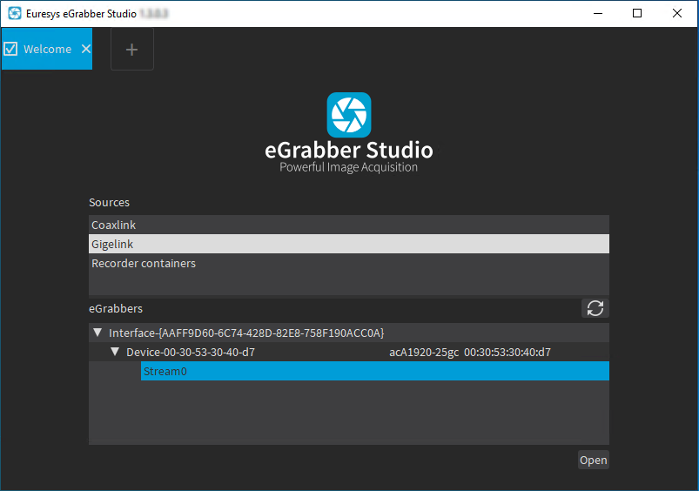Click MAC address 00:30:53:30:40:d7
This screenshot has width=699, height=491.
(507, 353)
